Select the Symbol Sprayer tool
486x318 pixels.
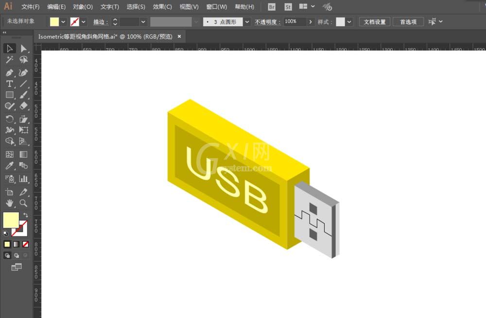[x=9, y=179]
